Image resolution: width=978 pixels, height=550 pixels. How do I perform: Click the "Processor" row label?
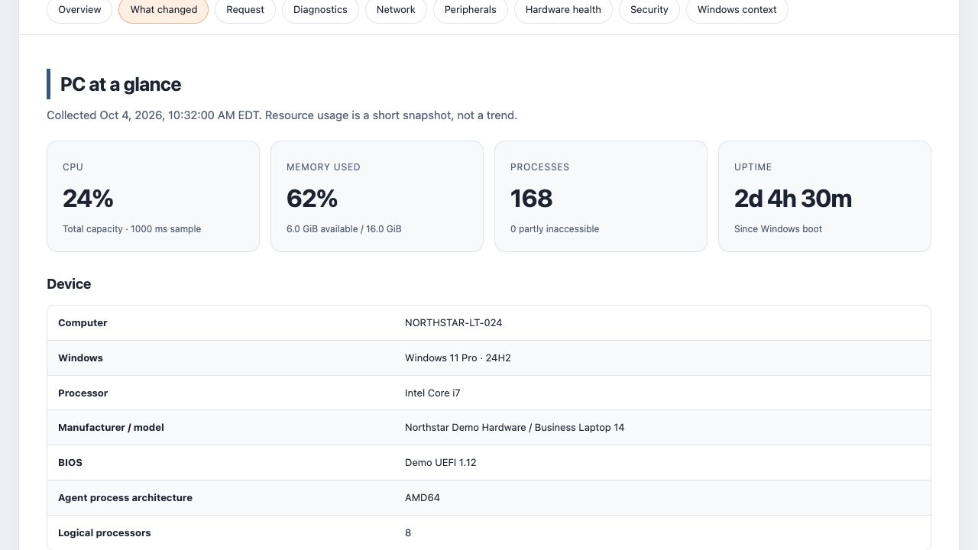pyautogui.click(x=83, y=393)
